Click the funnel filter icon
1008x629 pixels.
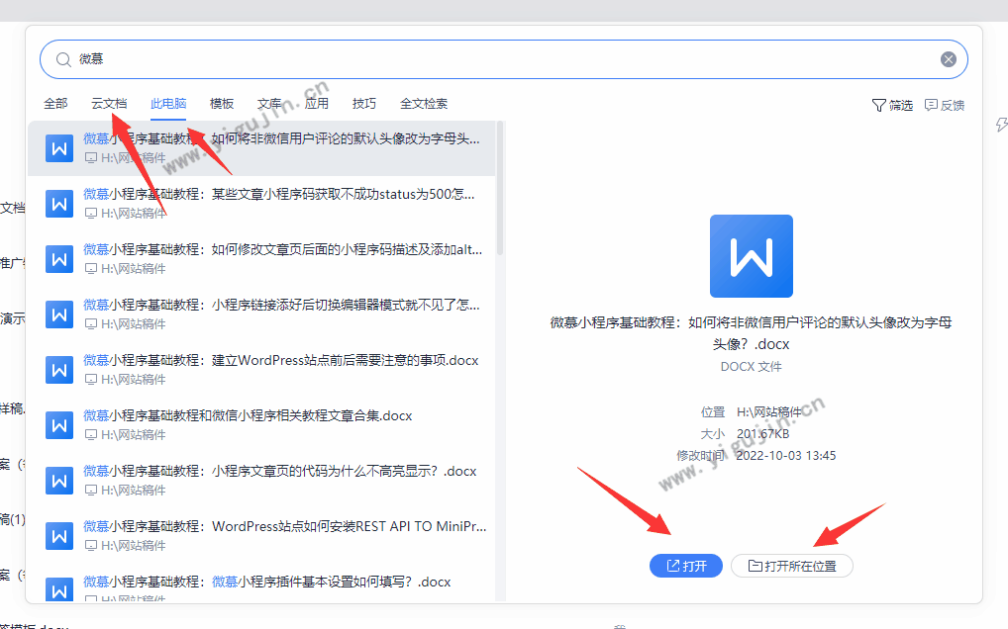[x=879, y=105]
